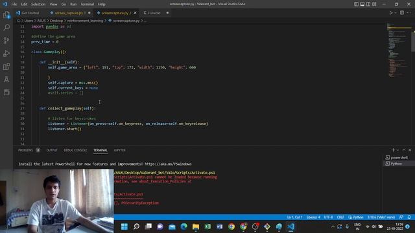
Task: Toggle the bottom panel layout button
Action: point(362,4)
